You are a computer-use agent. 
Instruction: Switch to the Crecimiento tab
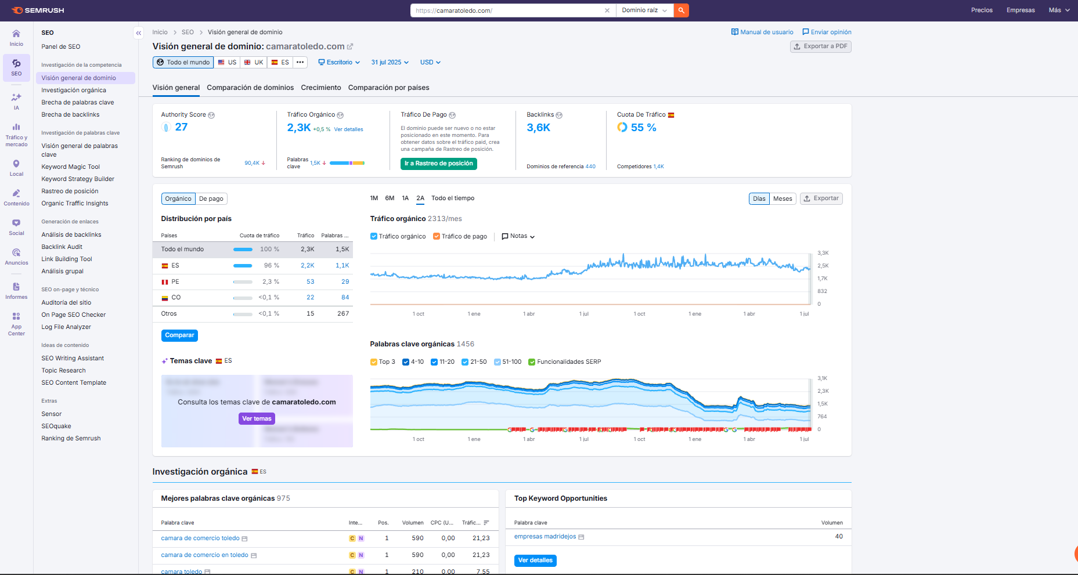point(321,88)
